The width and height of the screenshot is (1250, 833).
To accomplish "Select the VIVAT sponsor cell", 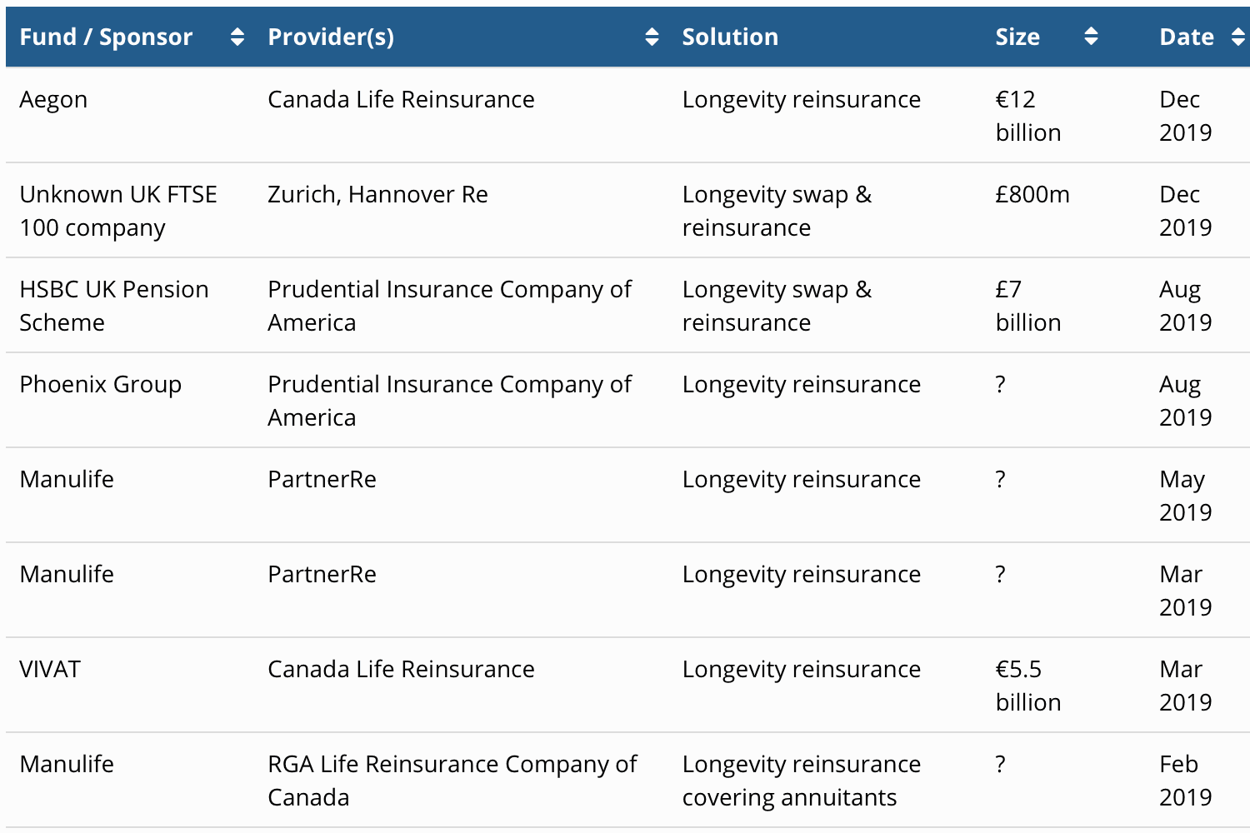I will tap(50, 670).
